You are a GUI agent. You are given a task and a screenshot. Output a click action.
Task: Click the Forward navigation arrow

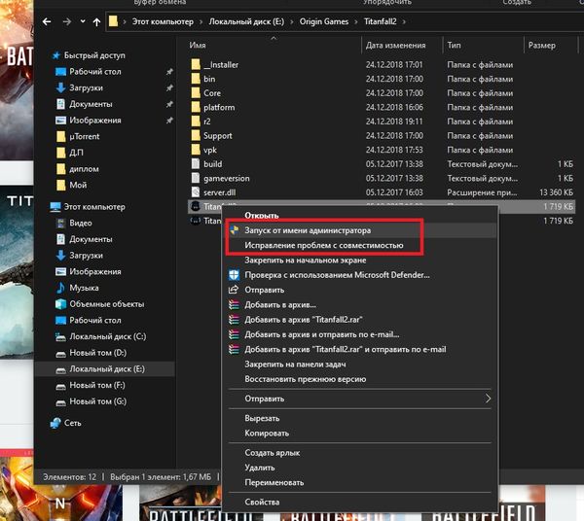tap(66, 22)
